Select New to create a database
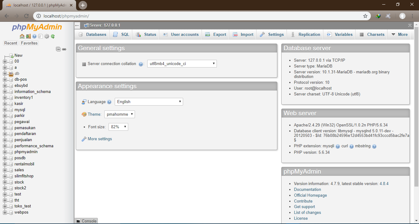The image size is (419, 224). click(18, 56)
